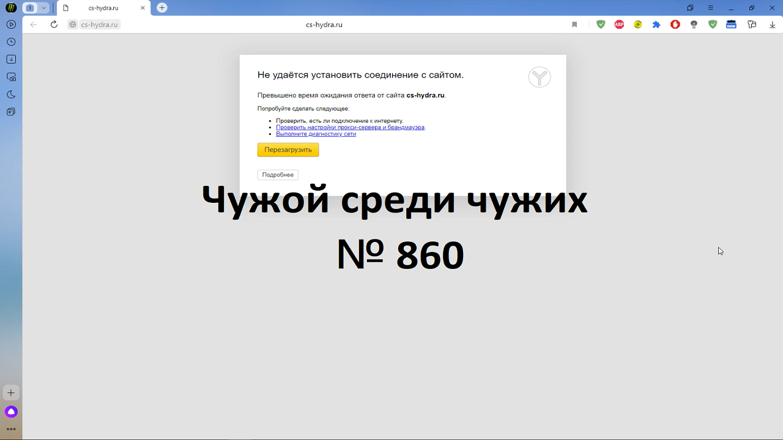Open the yellow-green round extension icon
Screen dimensions: 783x440
point(638,24)
